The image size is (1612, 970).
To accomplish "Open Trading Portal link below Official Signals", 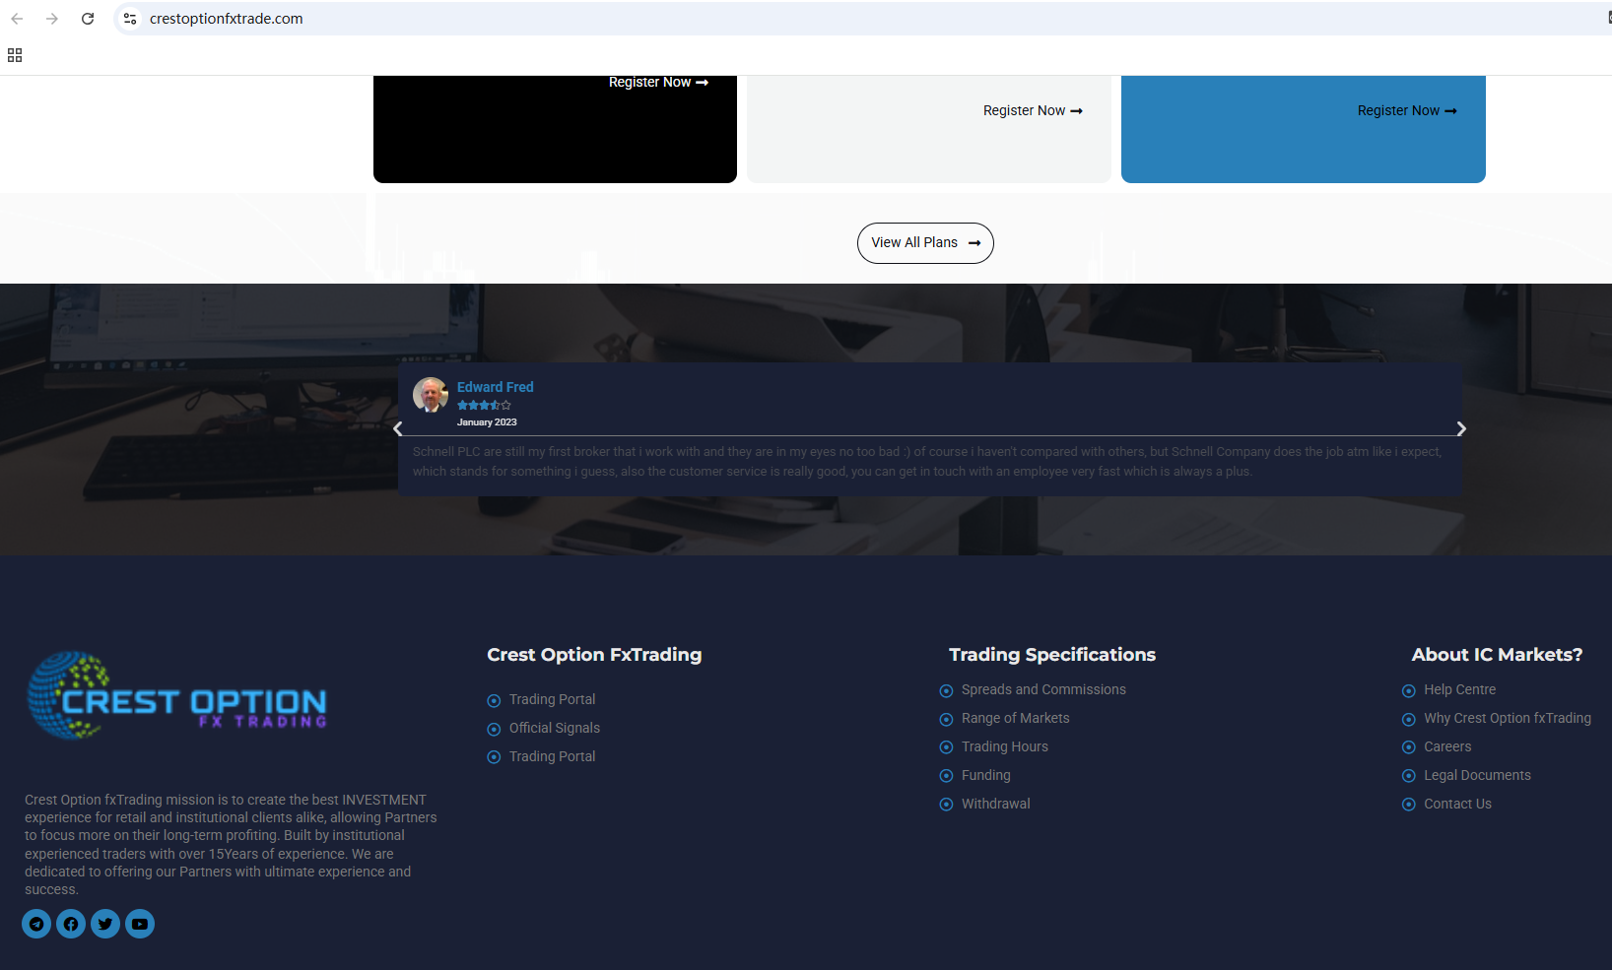I will coord(552,756).
